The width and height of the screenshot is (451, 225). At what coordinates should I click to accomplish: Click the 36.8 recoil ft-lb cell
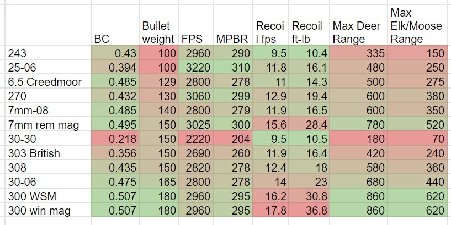click(x=309, y=211)
